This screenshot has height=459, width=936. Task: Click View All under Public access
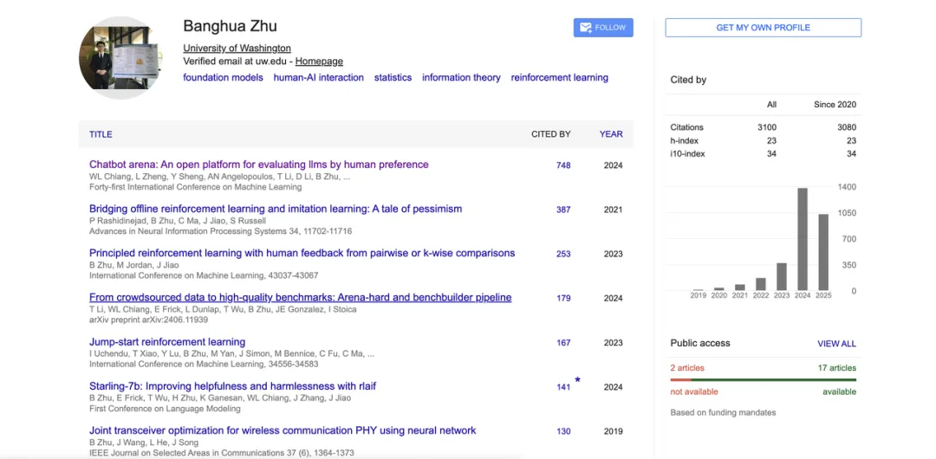point(836,344)
